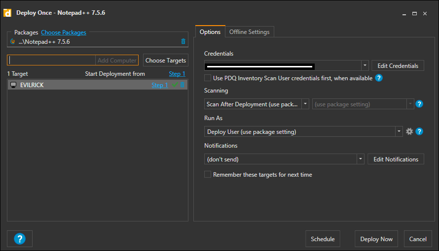Viewport: 439px width, 251px height.
Task: Open help icon for Scanning options
Action: click(x=419, y=104)
